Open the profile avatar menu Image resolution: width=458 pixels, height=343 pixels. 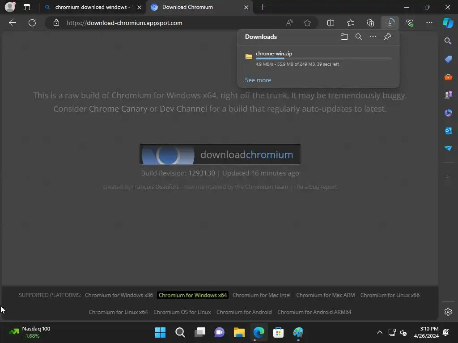pyautogui.click(x=10, y=7)
